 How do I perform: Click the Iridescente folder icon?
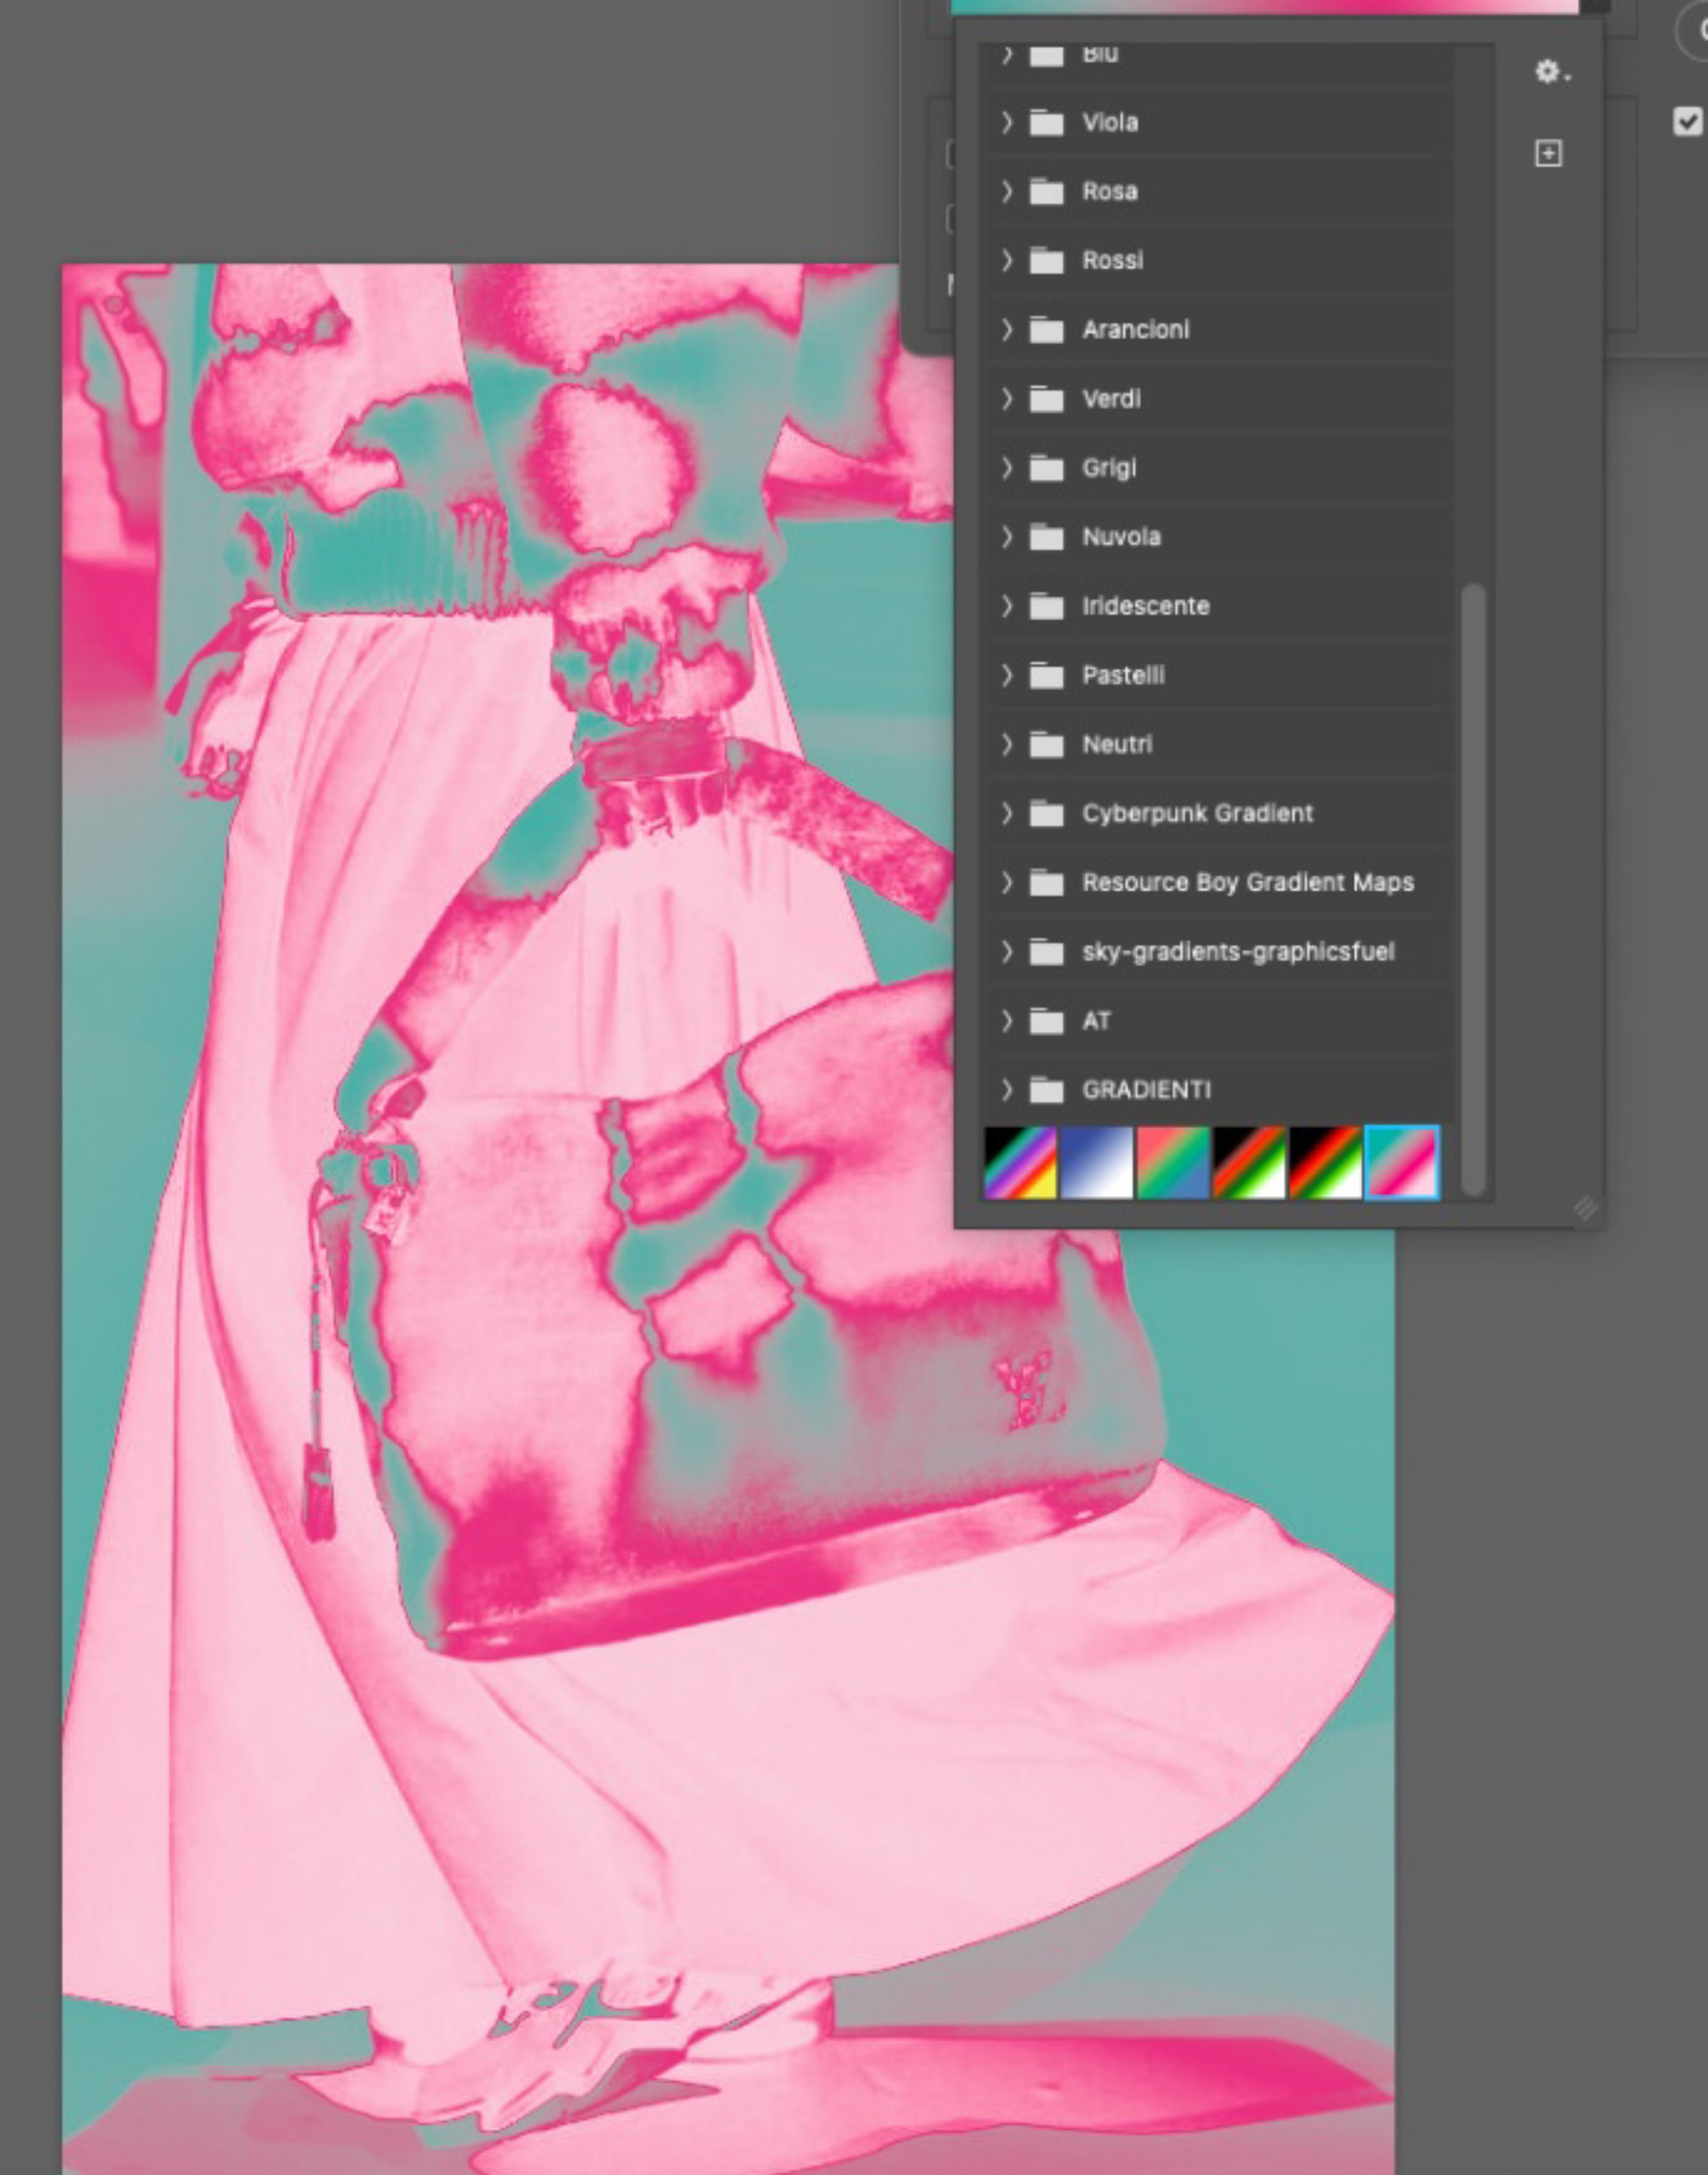pos(1046,606)
